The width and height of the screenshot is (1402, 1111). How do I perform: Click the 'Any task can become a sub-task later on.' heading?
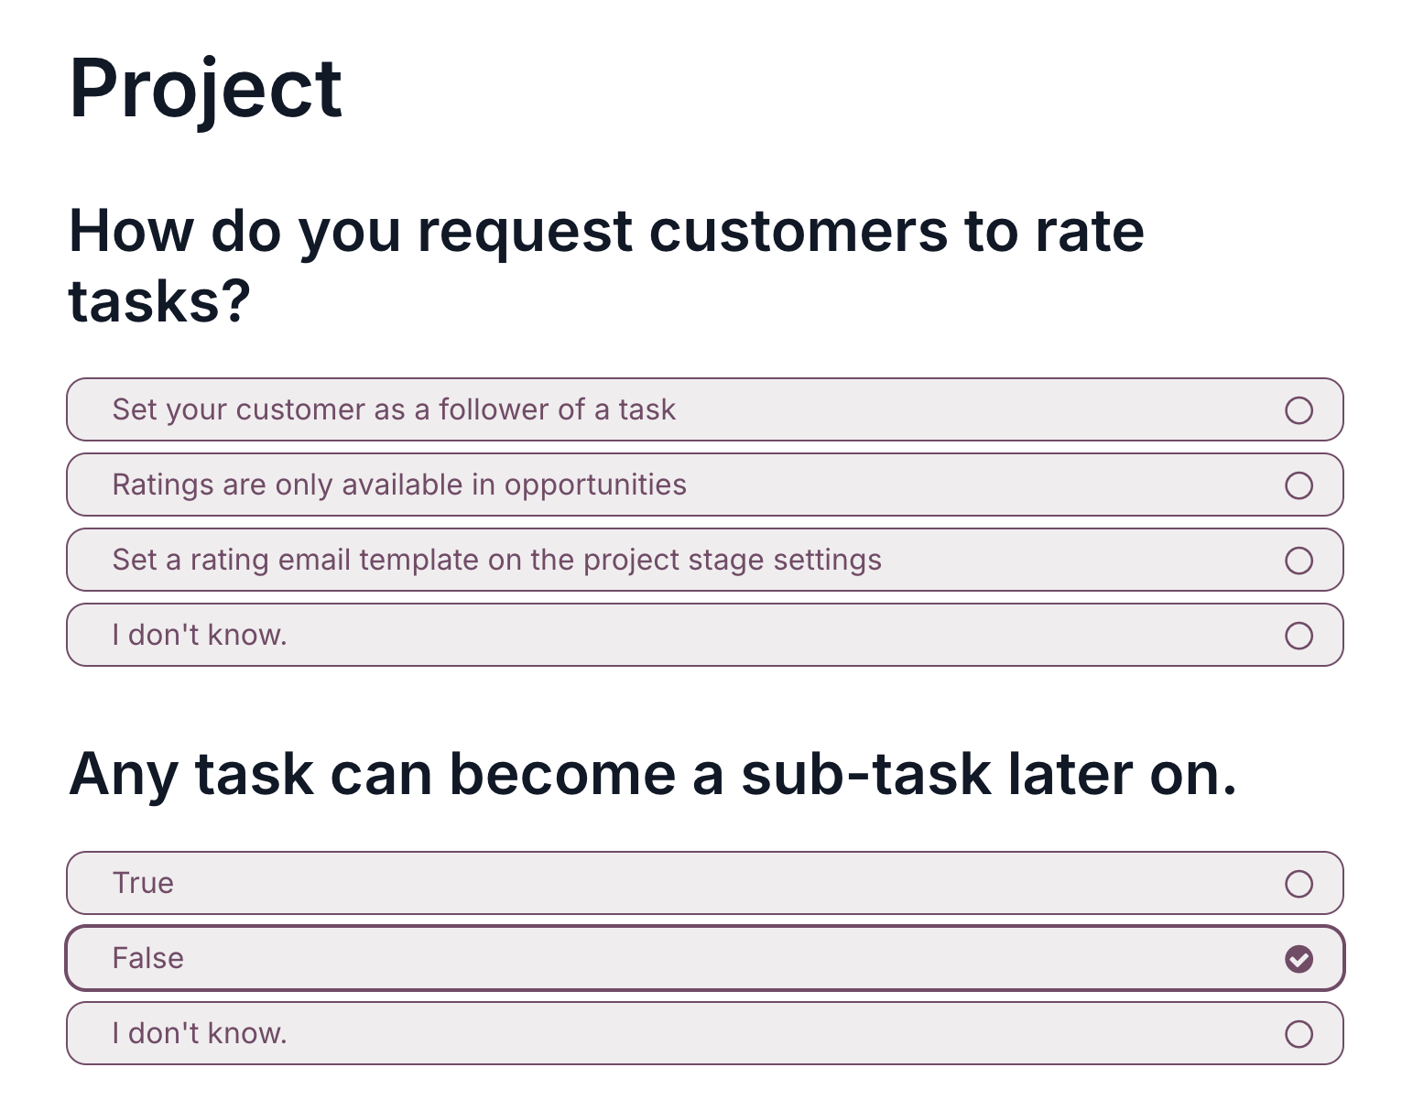pos(653,775)
